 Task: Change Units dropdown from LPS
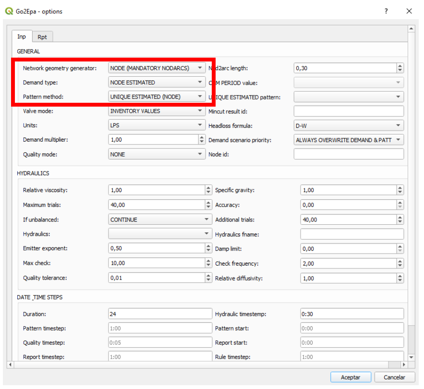[157, 125]
